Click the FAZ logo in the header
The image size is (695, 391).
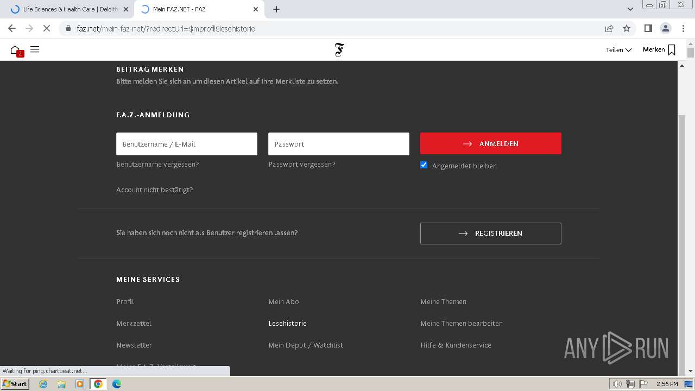tap(339, 50)
